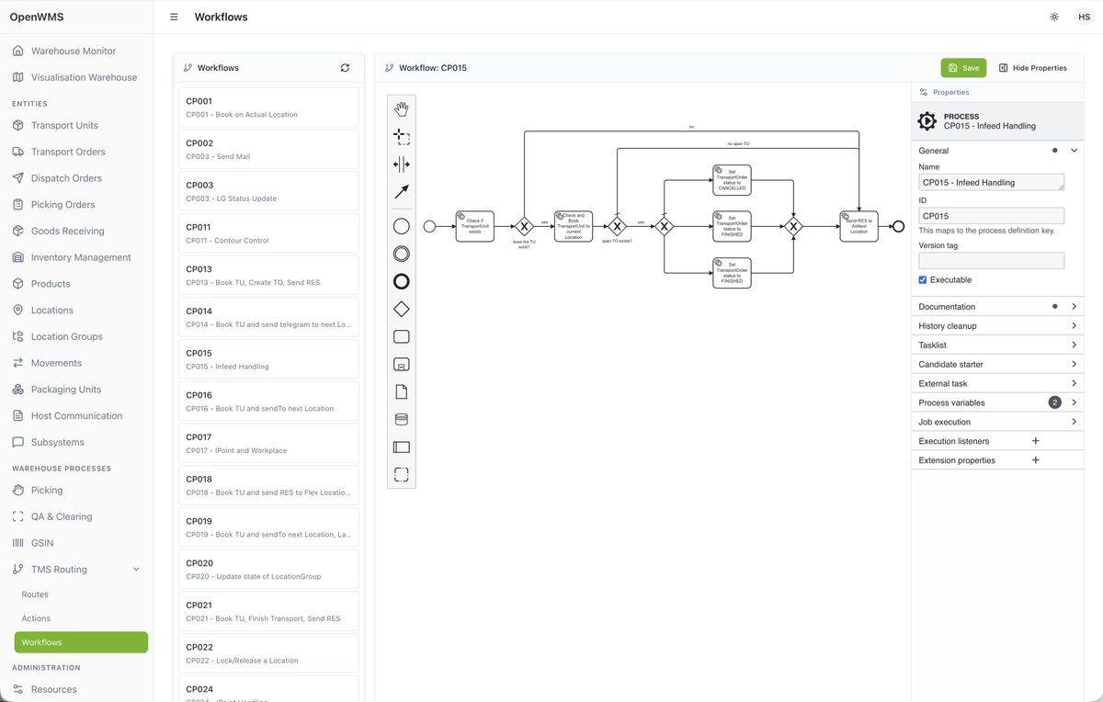Collapse the TMS Routing menu
The image size is (1103, 702).
(x=136, y=570)
